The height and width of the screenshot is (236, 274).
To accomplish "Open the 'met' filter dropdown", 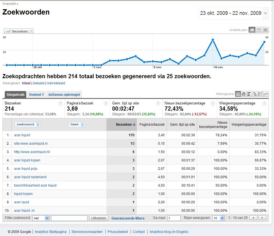I will coord(41,218).
